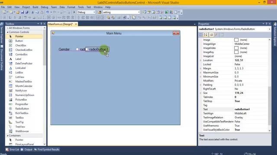277x155 pixels.
Task: Expand the Margin property node
Action: pyautogui.click(x=201, y=68)
